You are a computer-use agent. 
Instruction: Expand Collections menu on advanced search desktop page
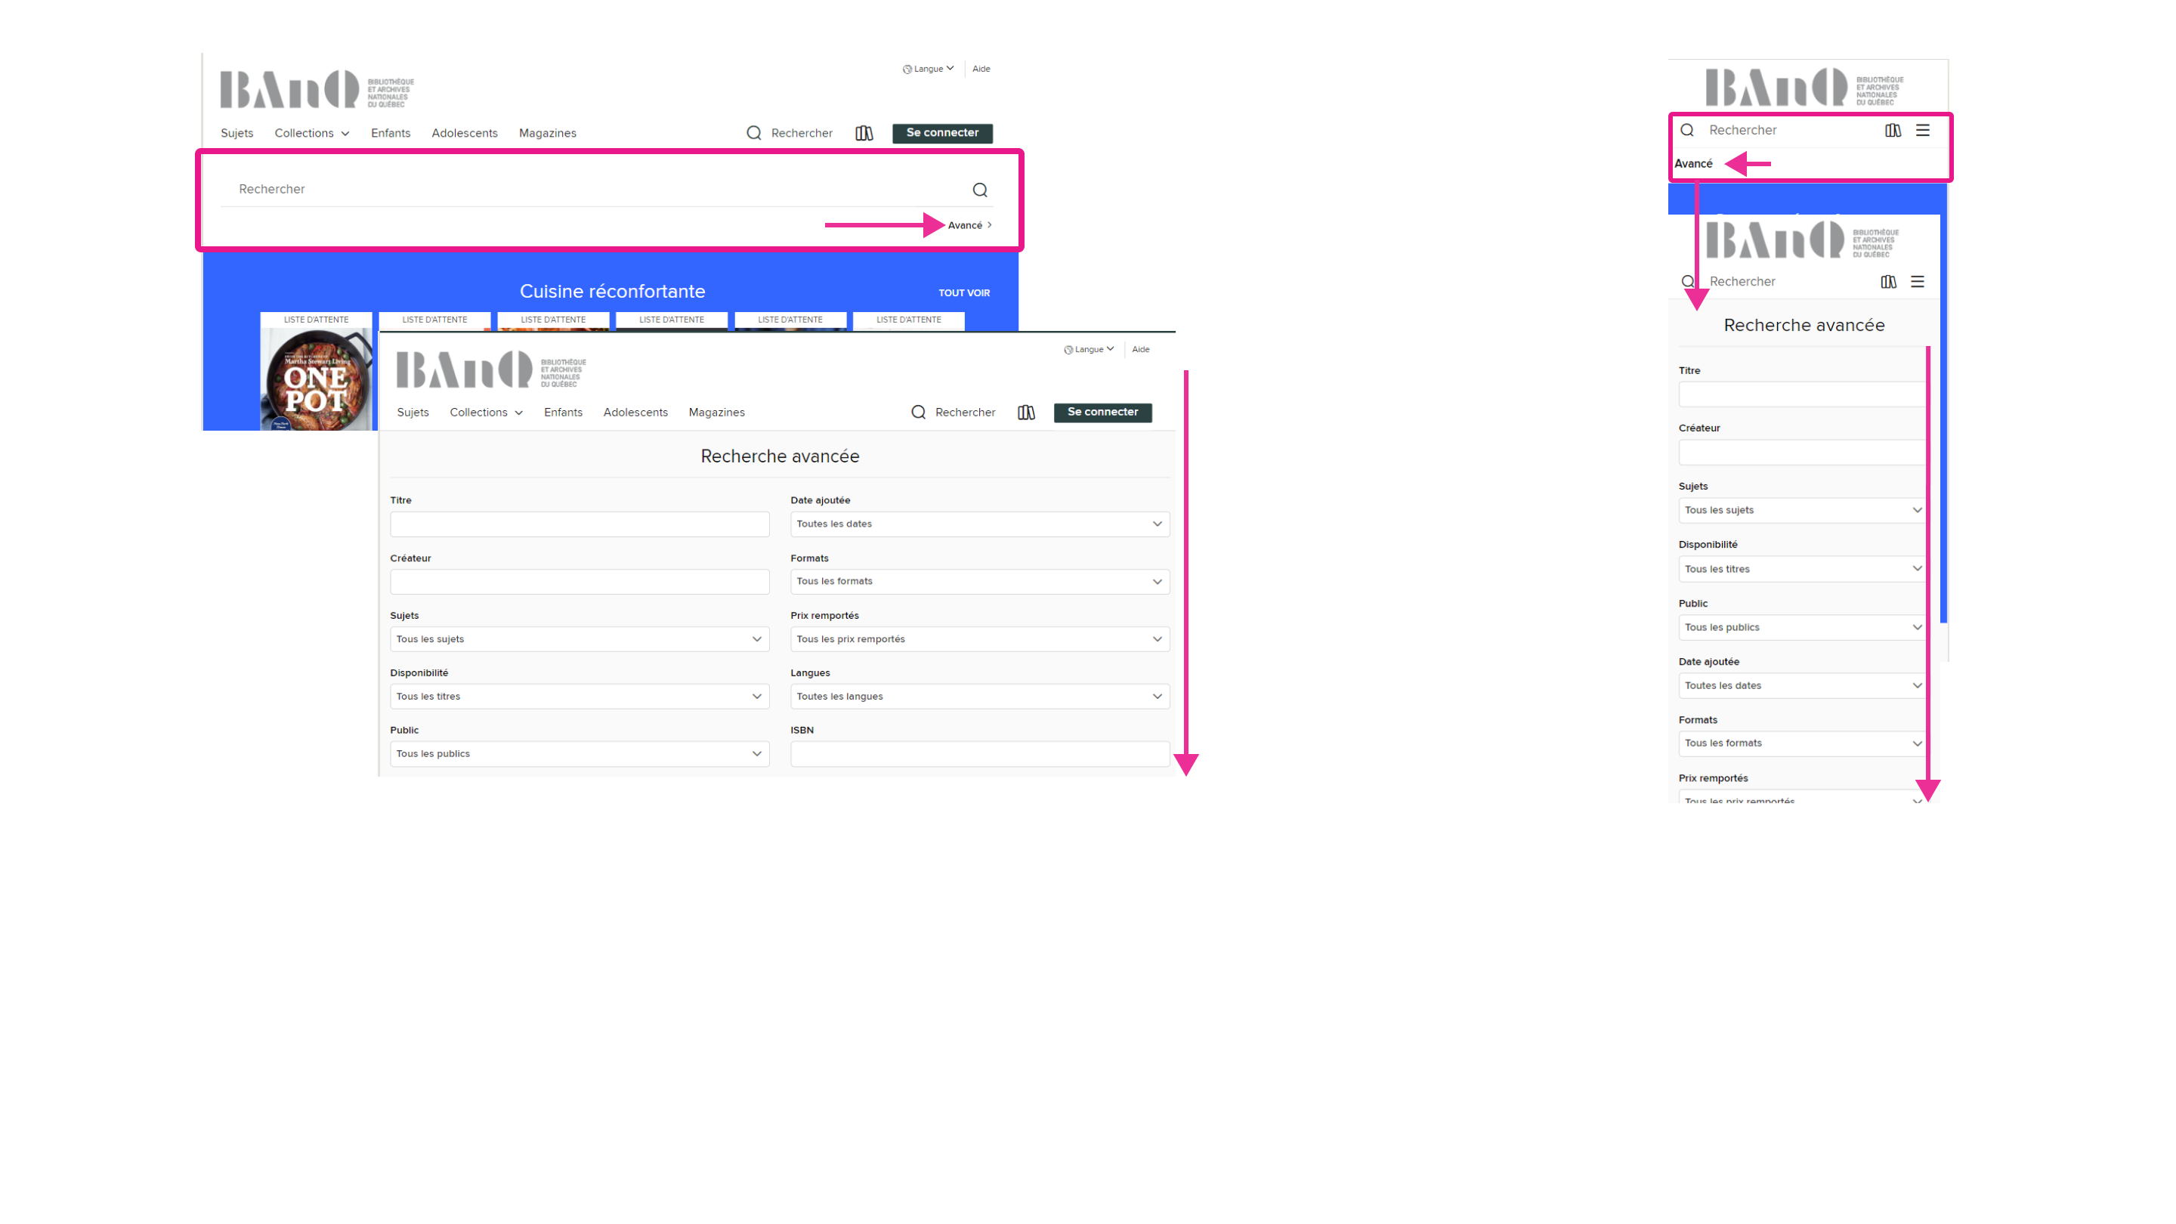[486, 413]
